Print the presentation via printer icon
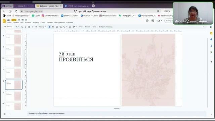The height and width of the screenshot is (121, 215). [x=29, y=27]
